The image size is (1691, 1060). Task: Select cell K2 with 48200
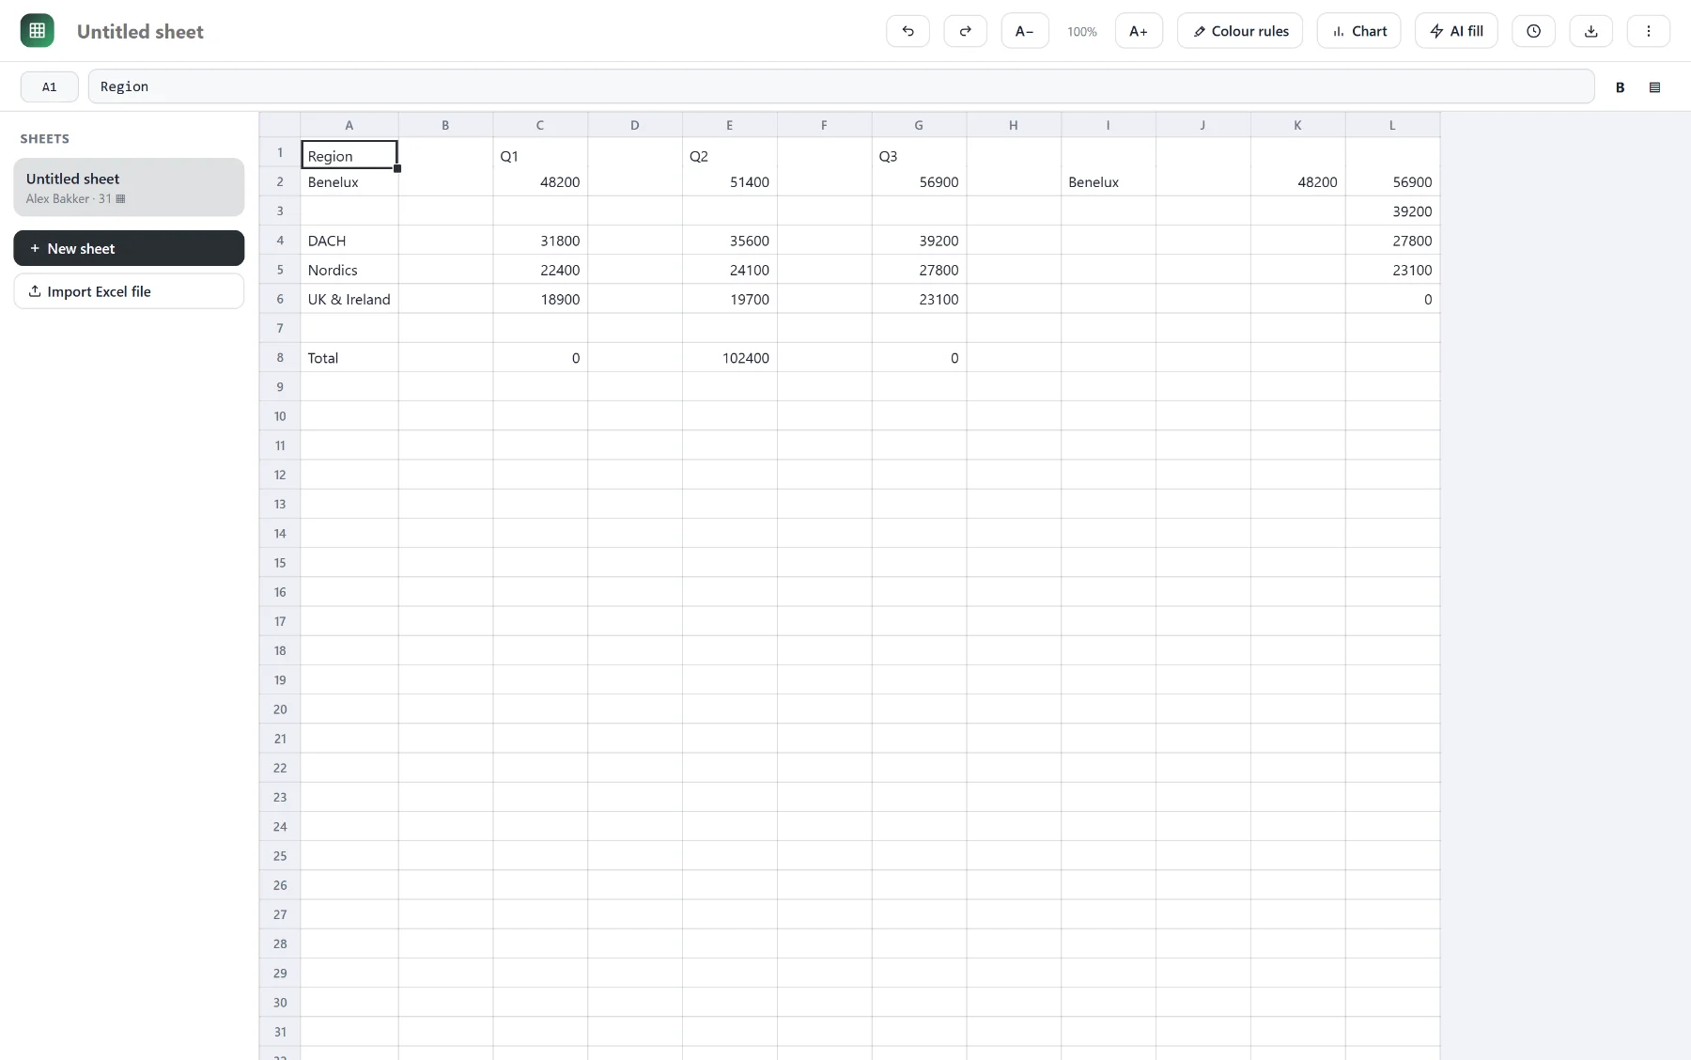[1297, 181]
